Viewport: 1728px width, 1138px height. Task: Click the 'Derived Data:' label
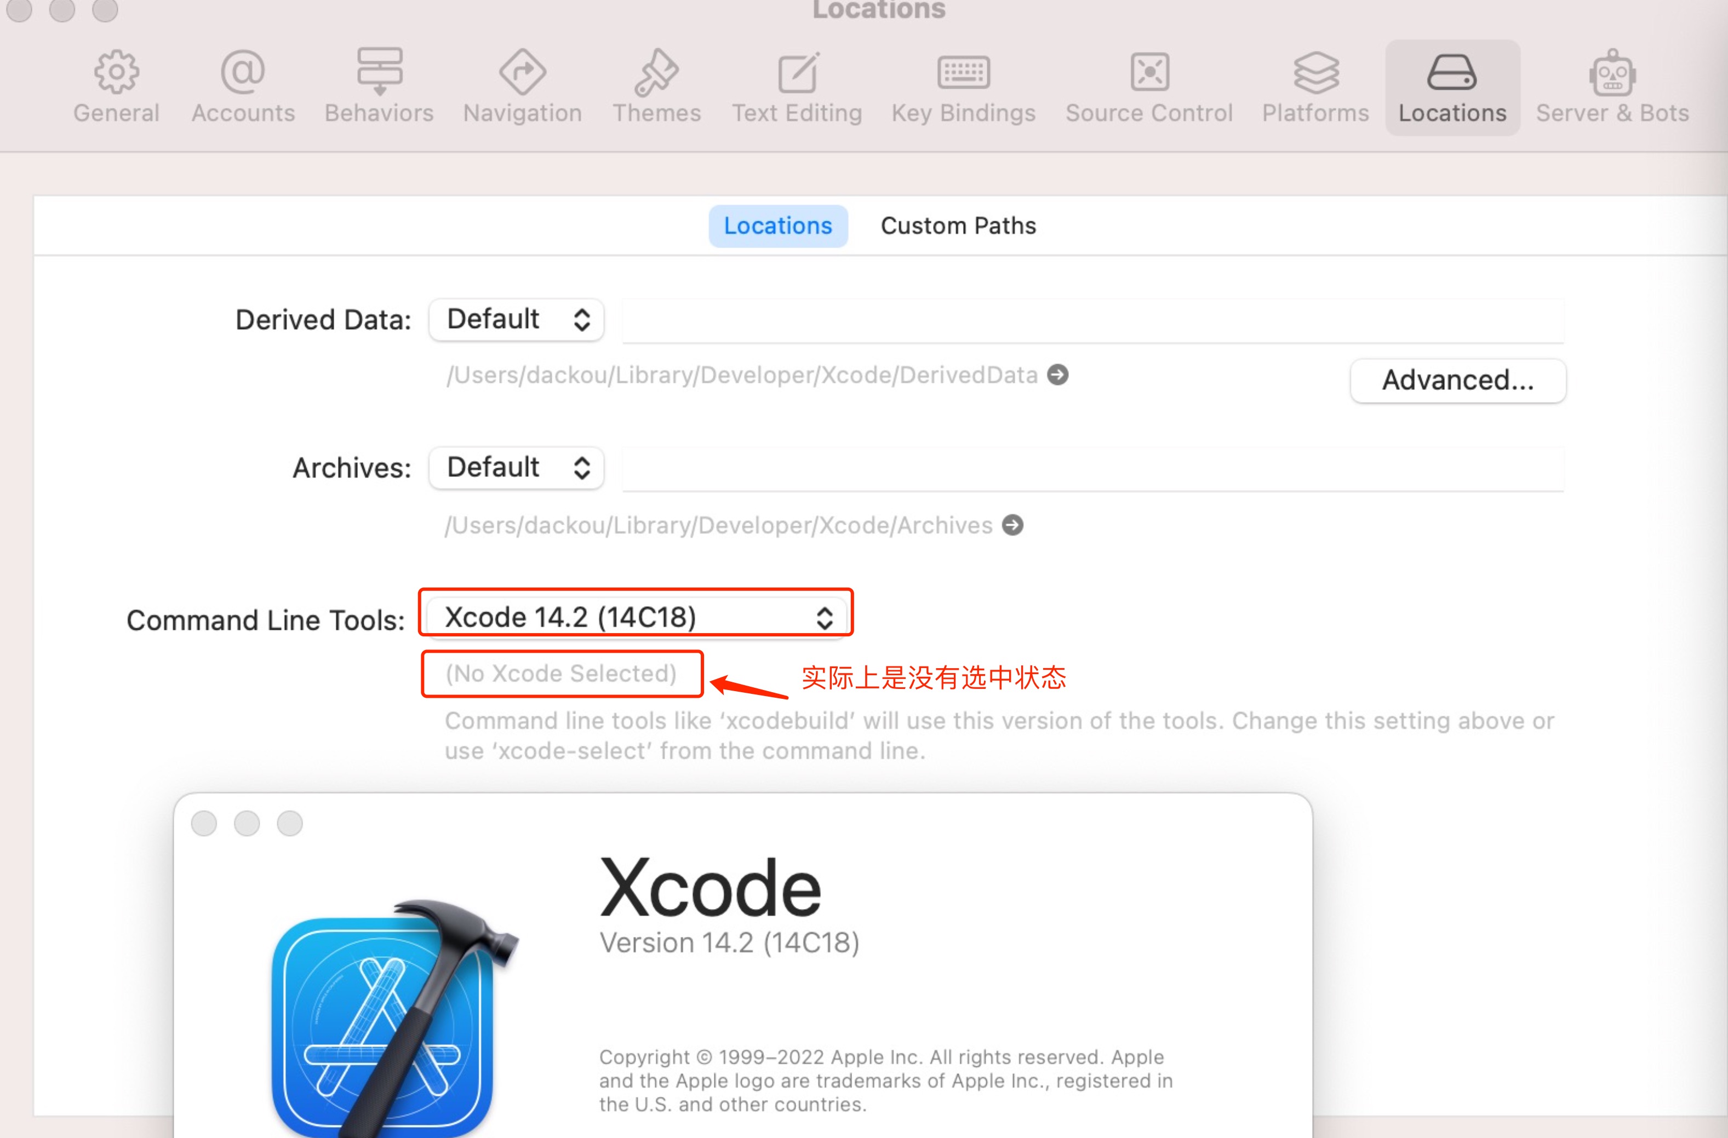tap(323, 320)
